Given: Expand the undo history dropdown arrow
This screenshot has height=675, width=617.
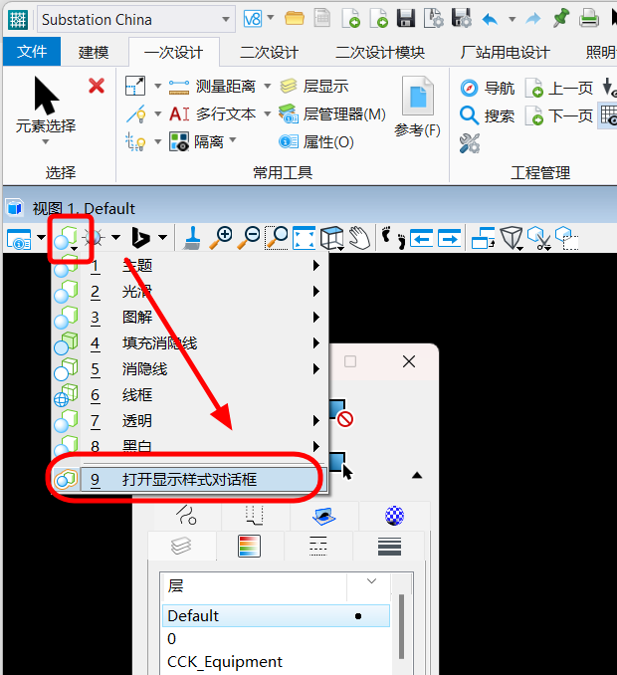Looking at the screenshot, I should 513,19.
